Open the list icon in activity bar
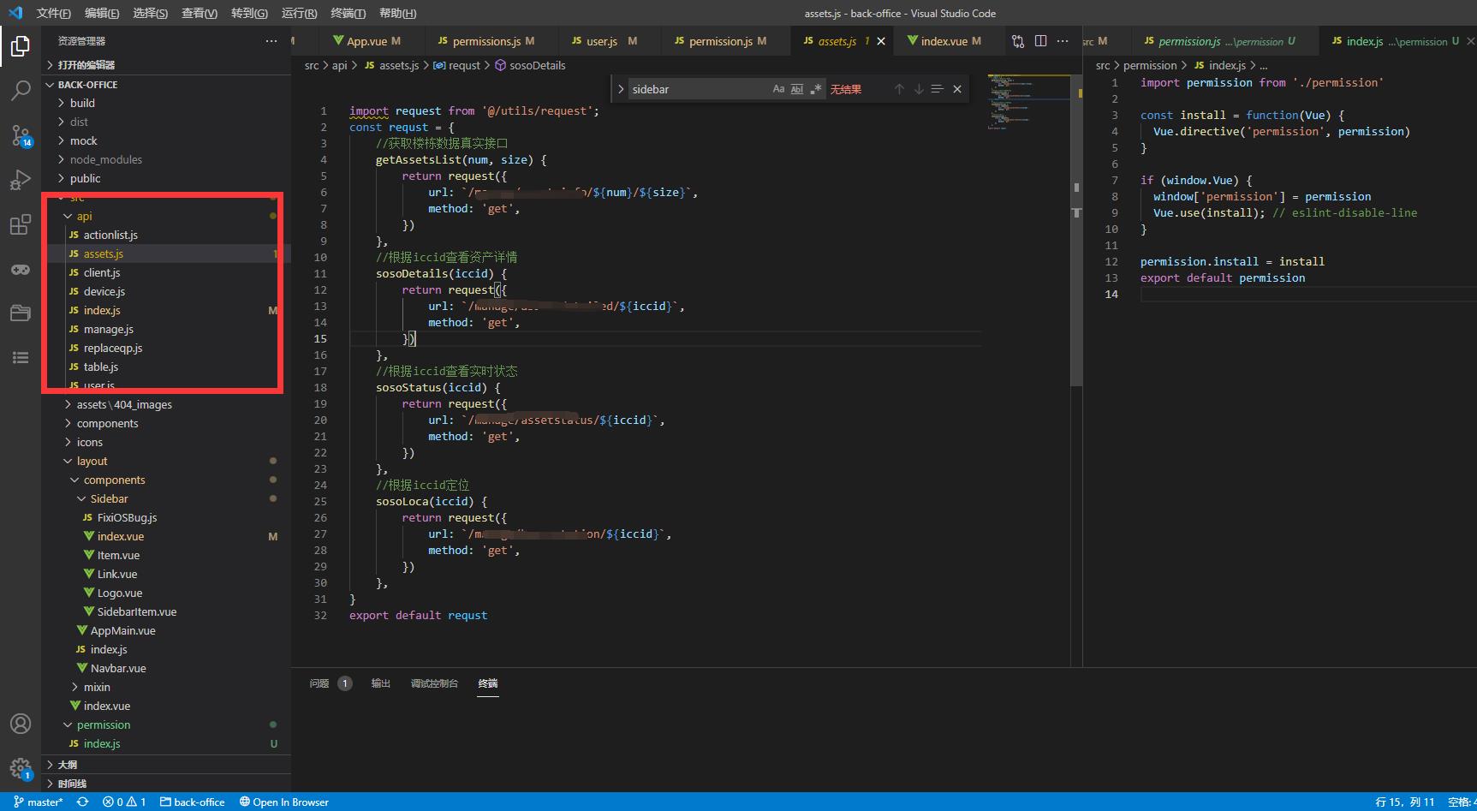The image size is (1477, 811). pyautogui.click(x=20, y=358)
